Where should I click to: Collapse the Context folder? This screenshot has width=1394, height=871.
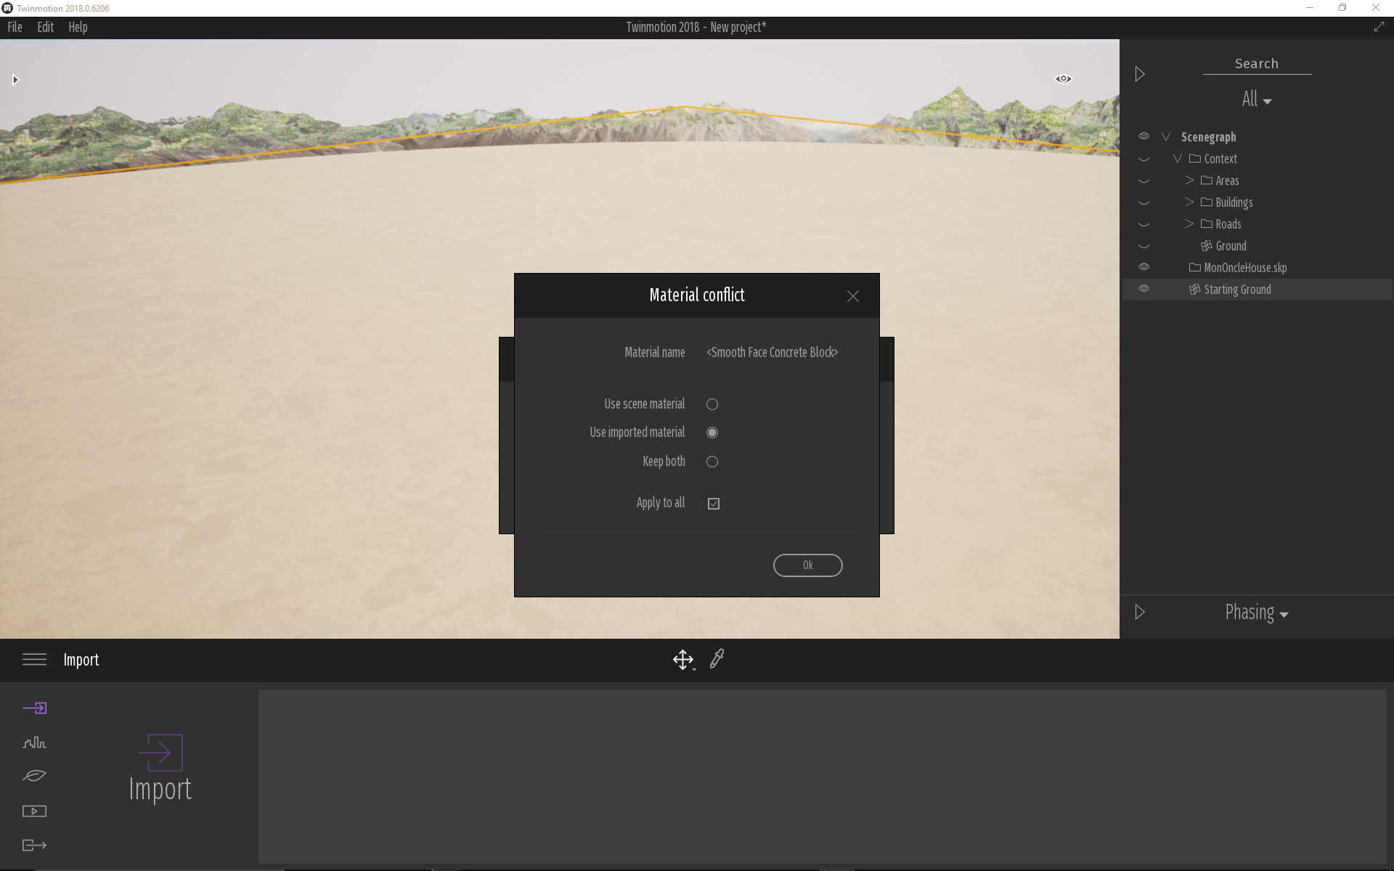pos(1178,158)
